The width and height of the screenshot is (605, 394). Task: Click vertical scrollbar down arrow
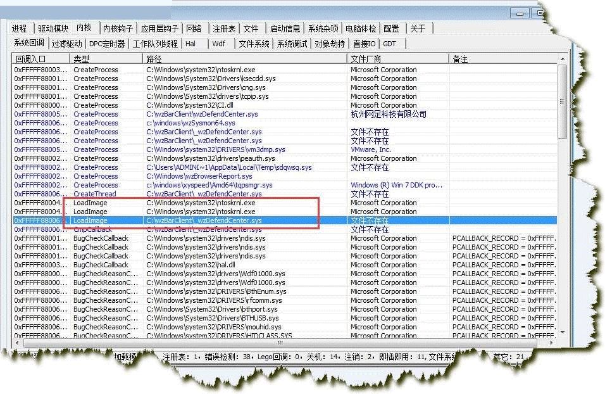coord(563,332)
